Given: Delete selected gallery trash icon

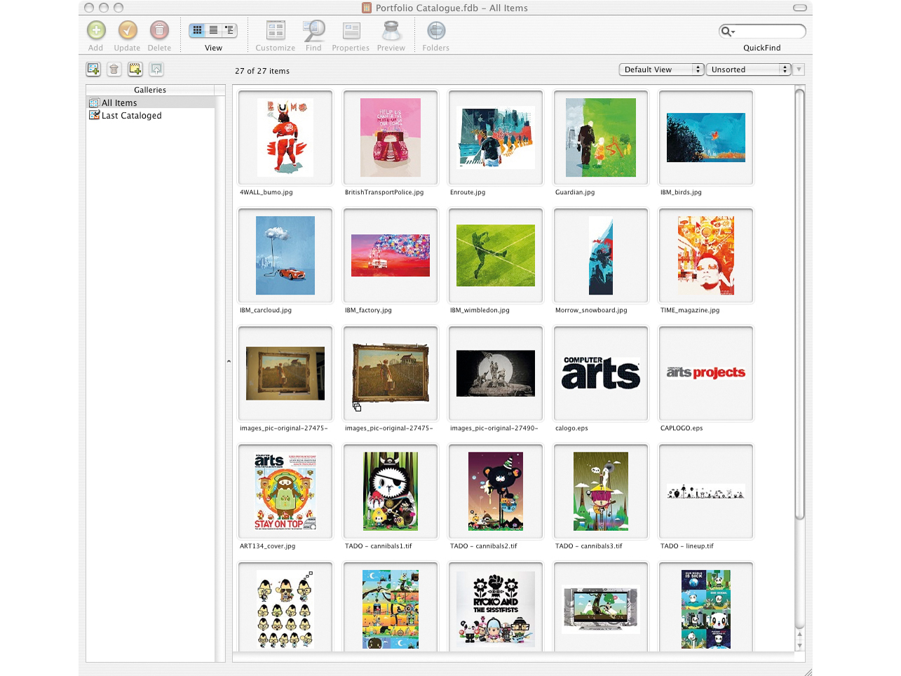Looking at the screenshot, I should click(x=114, y=69).
